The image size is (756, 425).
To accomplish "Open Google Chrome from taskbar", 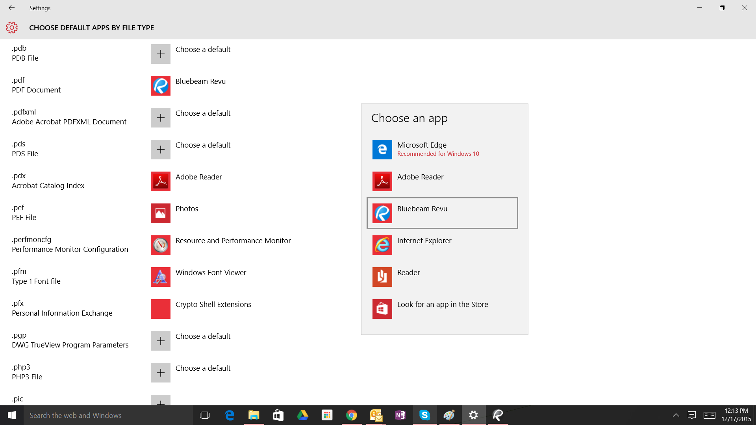I will coord(352,415).
